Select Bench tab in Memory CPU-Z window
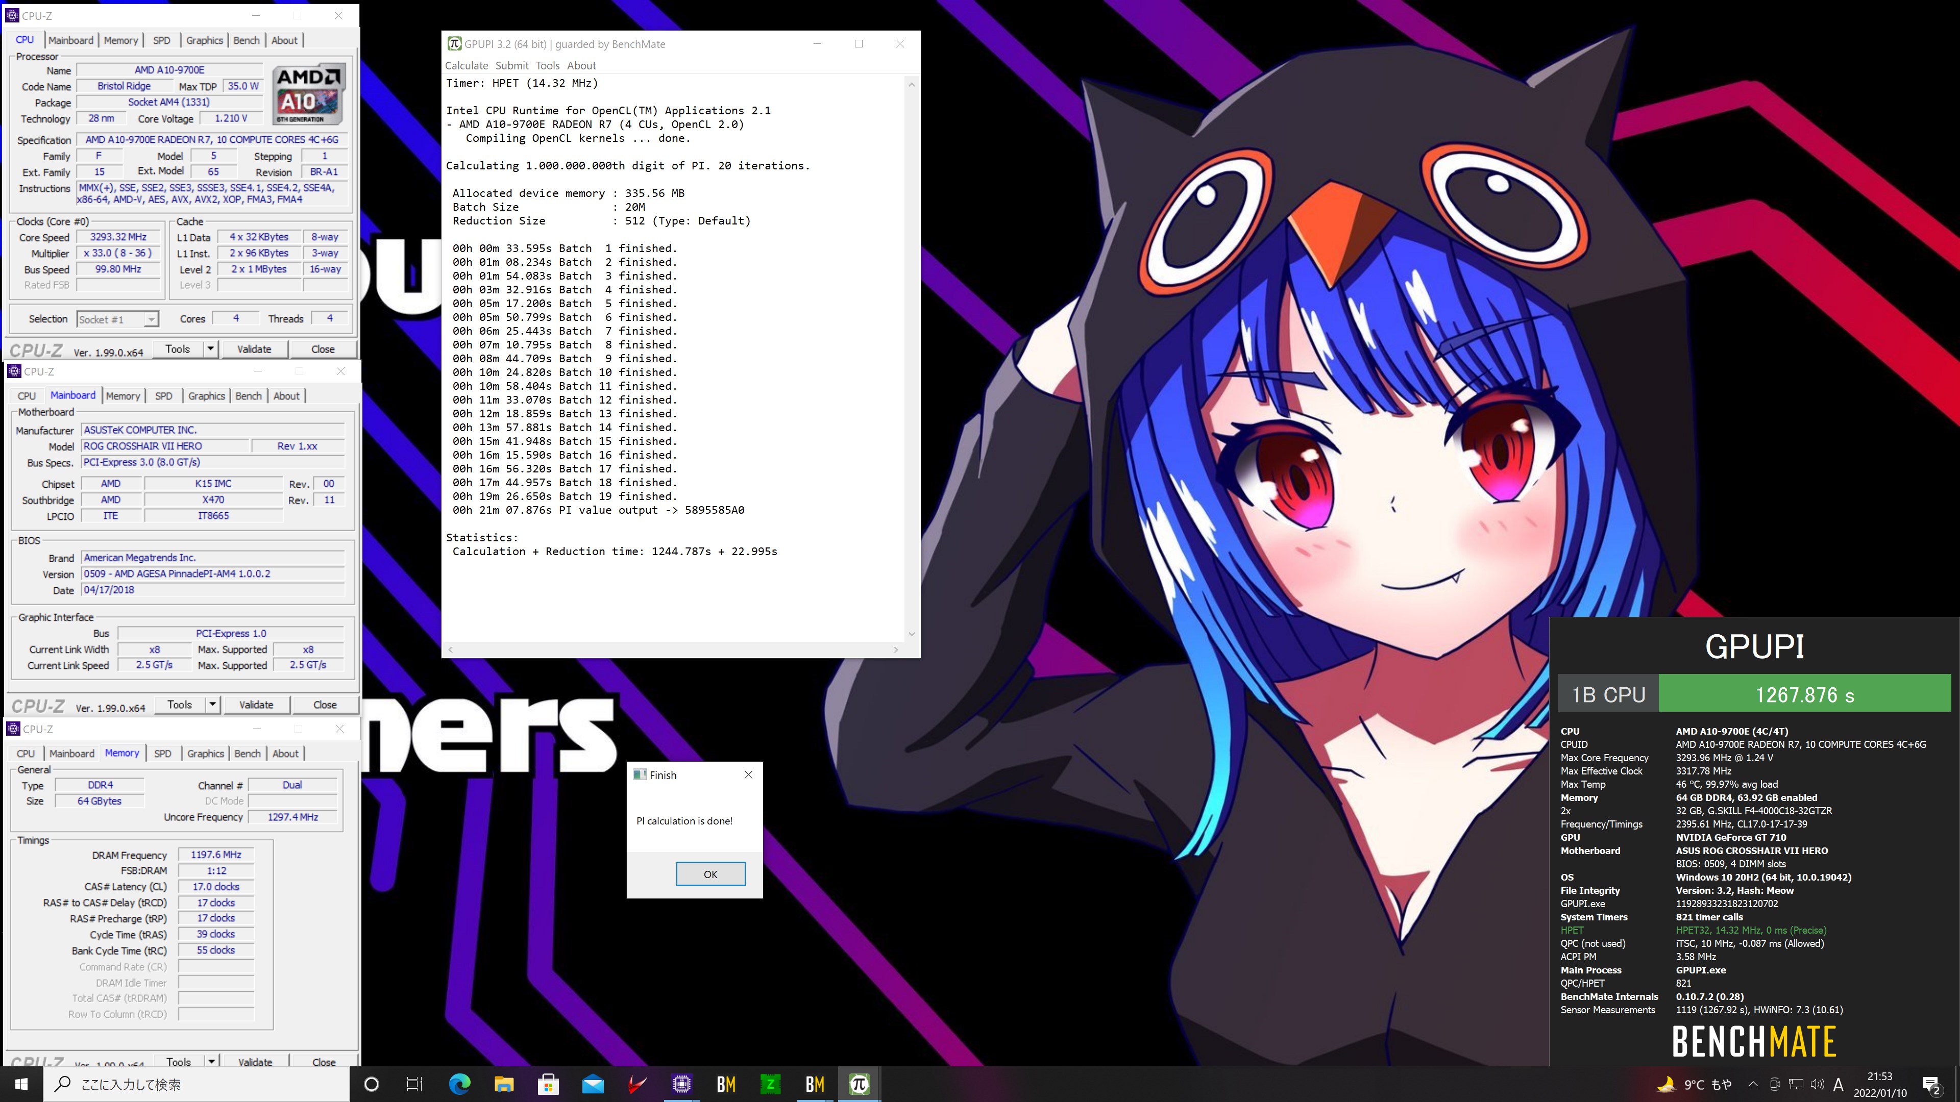 point(247,754)
